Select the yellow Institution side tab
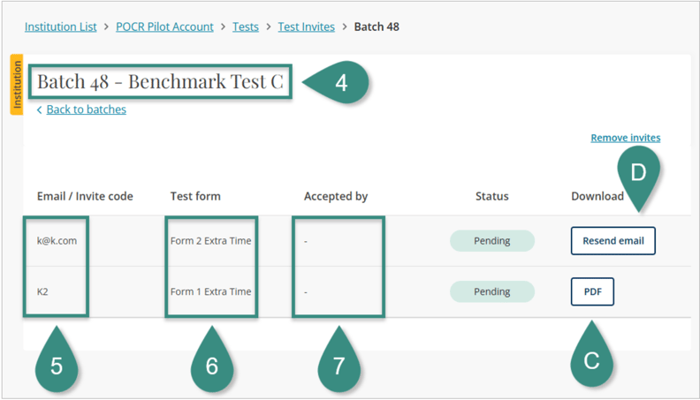The width and height of the screenshot is (700, 400). [16, 85]
